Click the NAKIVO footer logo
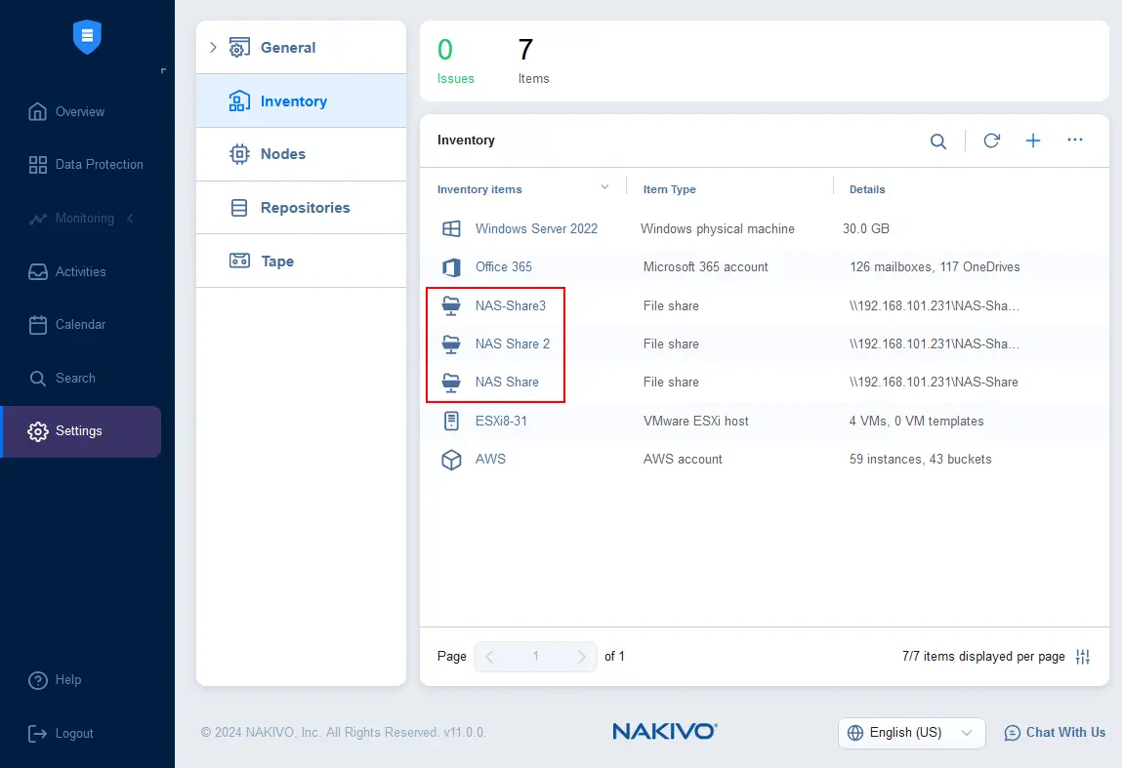Screen dimensions: 1122x768 (665, 731)
